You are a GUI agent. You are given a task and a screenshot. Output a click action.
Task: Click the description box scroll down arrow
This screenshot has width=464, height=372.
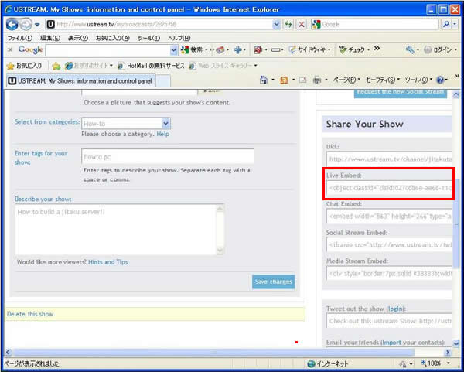pos(220,251)
